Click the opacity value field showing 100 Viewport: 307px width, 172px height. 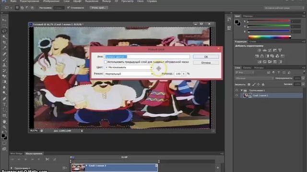178,74
